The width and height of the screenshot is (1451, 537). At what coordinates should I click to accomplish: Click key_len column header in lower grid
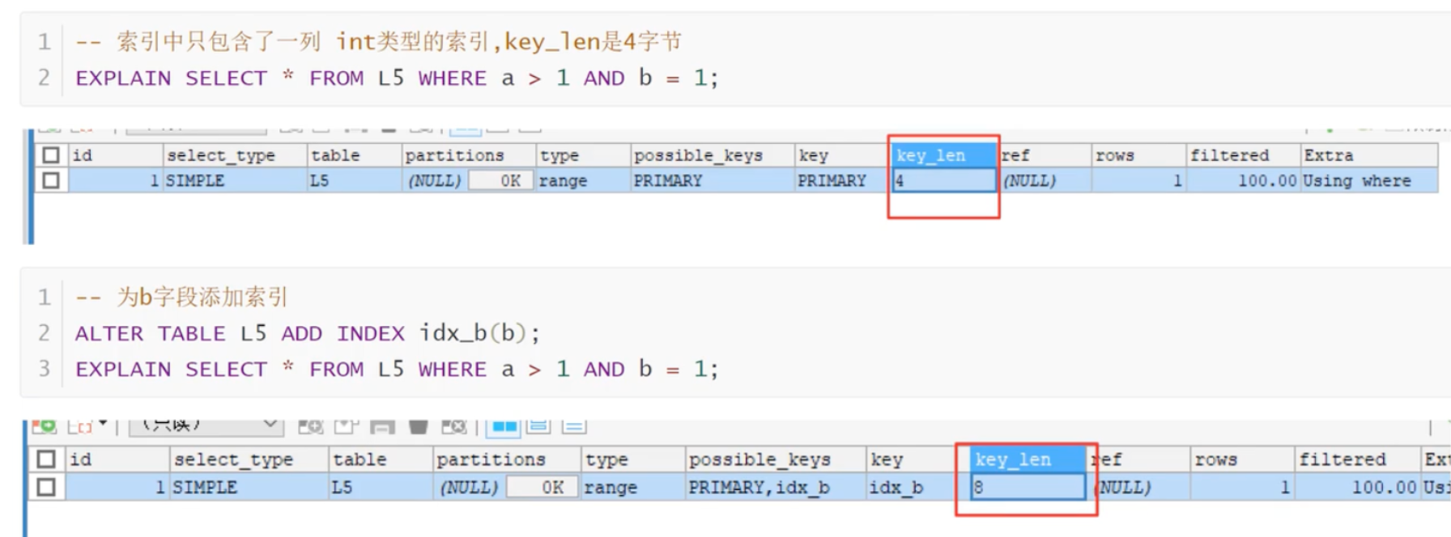pyautogui.click(x=1028, y=459)
